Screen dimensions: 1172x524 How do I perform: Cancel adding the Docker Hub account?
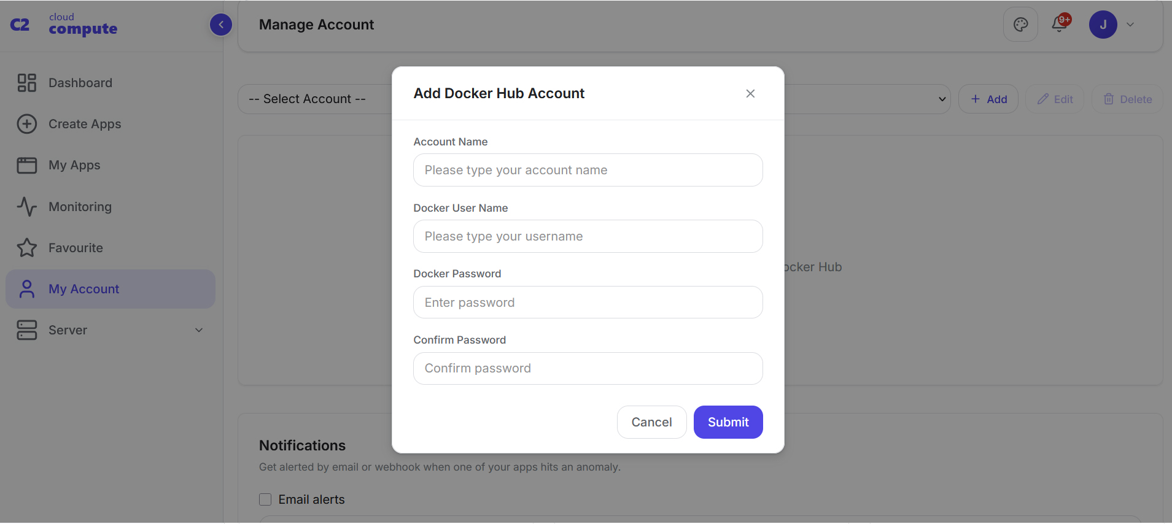(651, 422)
